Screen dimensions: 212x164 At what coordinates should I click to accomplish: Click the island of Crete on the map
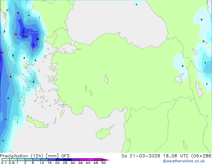[37, 122]
